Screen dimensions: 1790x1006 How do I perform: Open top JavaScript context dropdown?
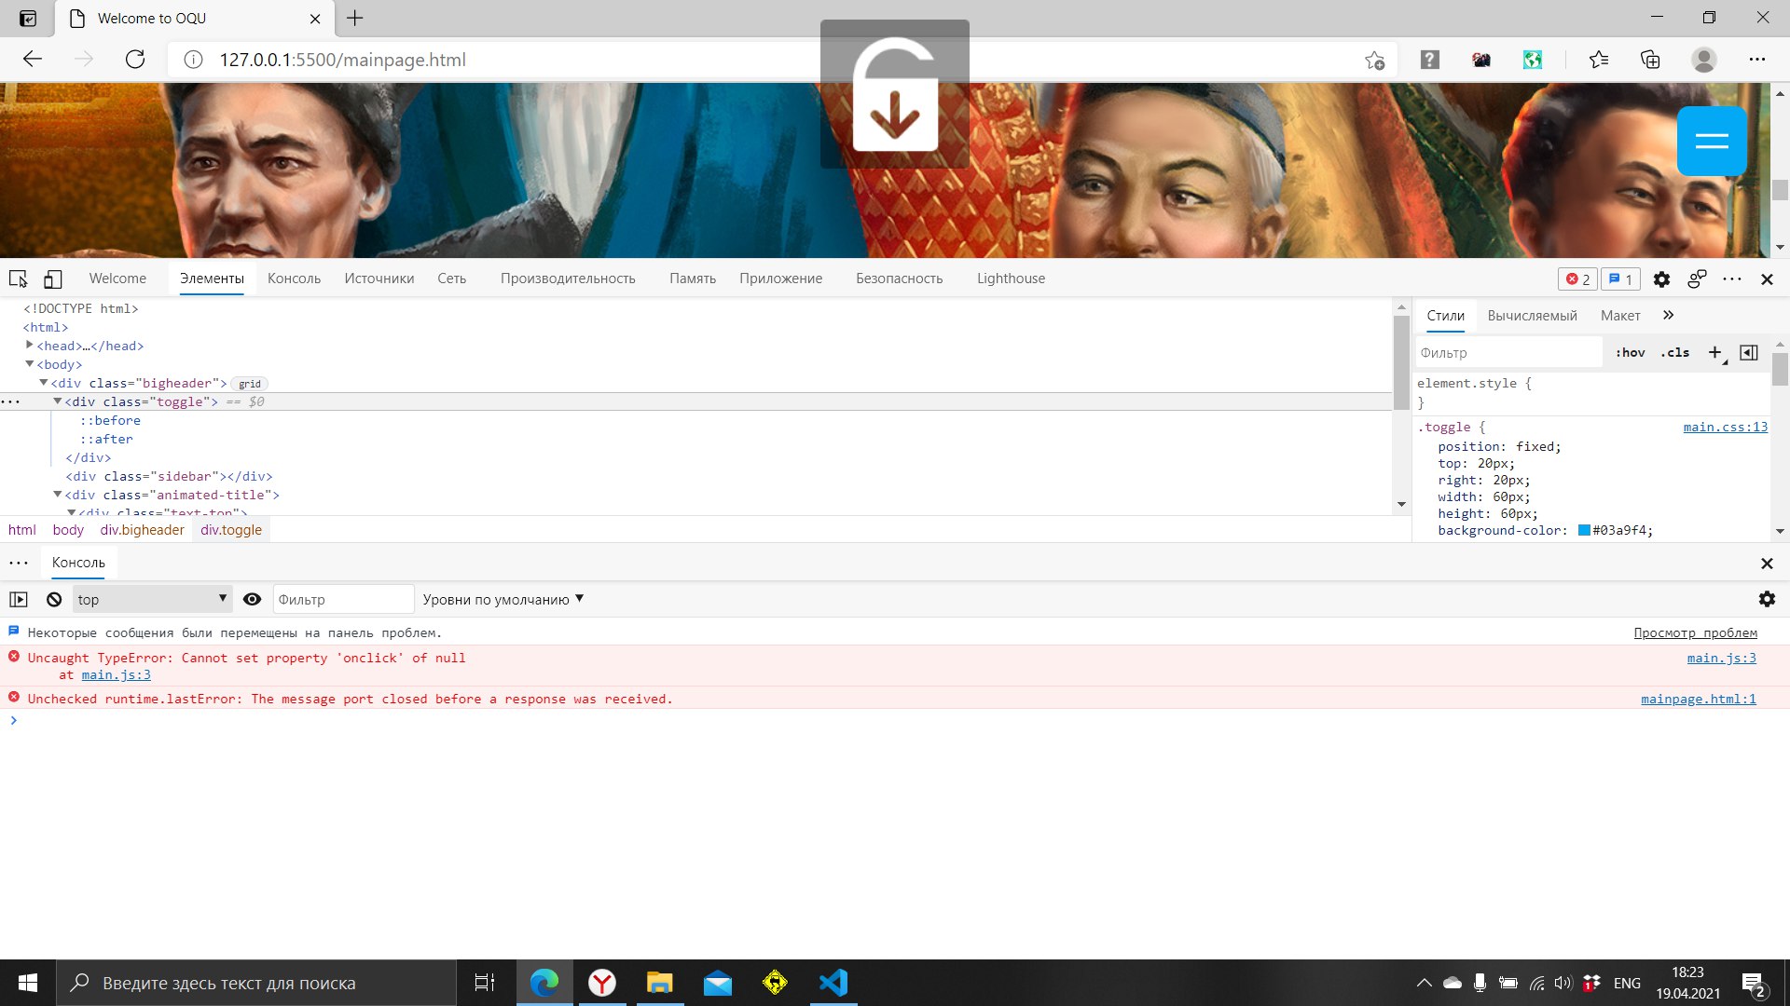pyautogui.click(x=152, y=599)
